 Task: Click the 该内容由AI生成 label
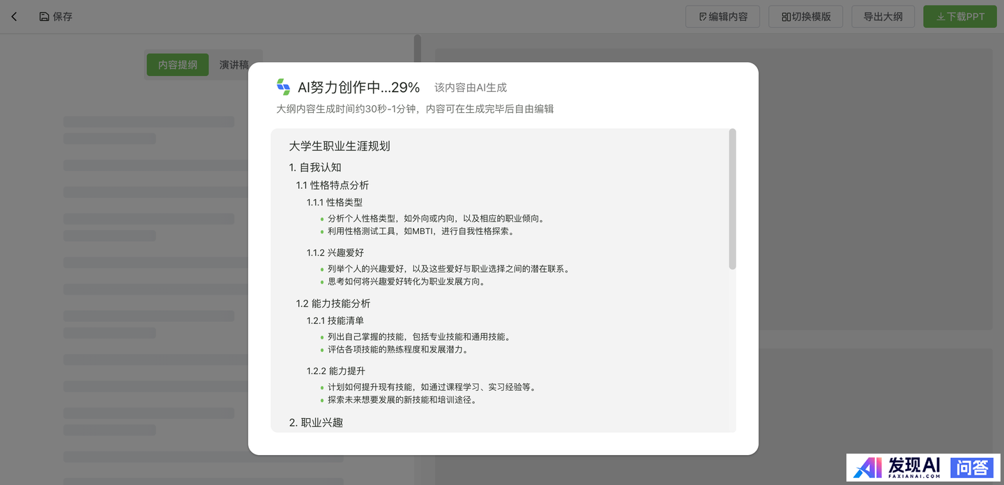[x=471, y=88]
